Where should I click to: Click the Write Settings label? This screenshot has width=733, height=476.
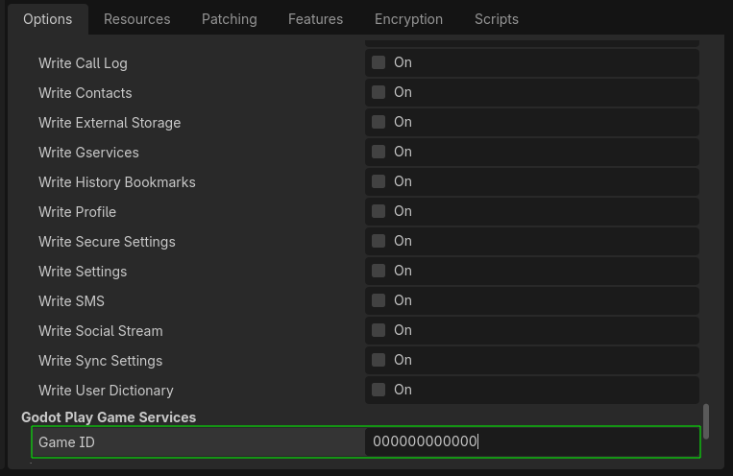point(83,272)
